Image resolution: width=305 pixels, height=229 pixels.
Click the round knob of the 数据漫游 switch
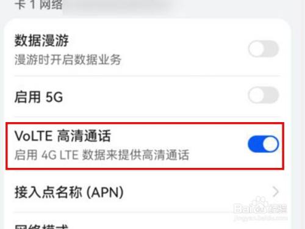coord(256,49)
